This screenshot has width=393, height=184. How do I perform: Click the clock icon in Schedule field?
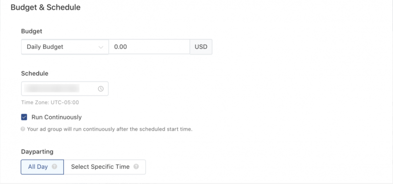tap(101, 89)
